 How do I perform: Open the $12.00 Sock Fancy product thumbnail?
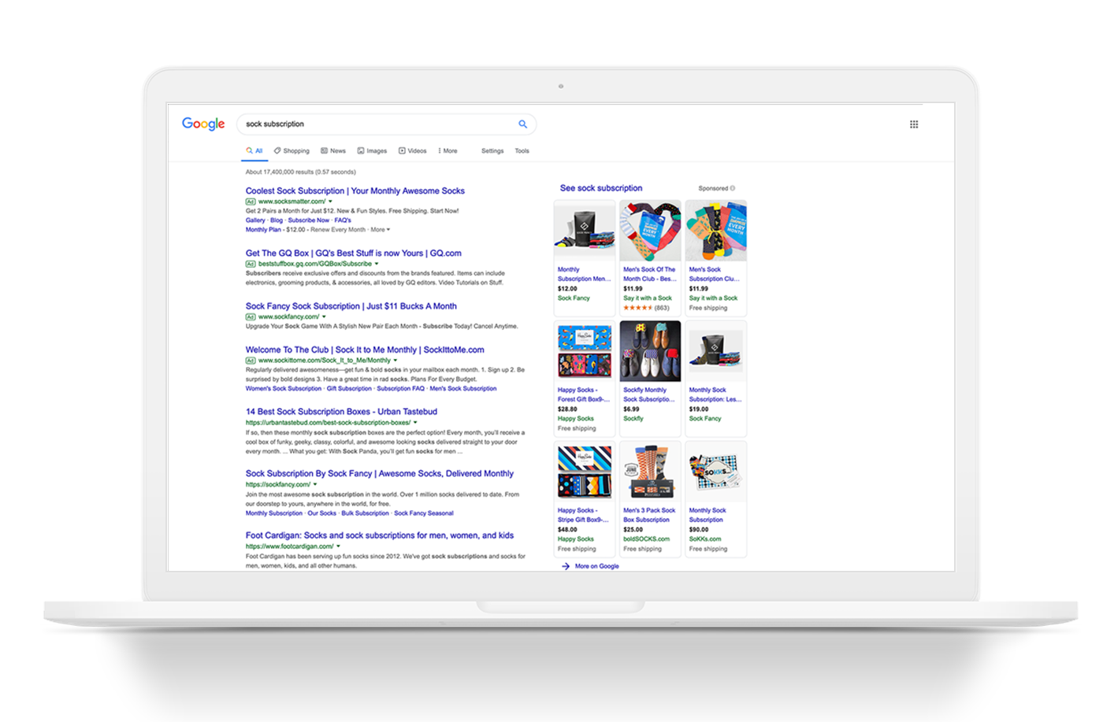point(585,231)
